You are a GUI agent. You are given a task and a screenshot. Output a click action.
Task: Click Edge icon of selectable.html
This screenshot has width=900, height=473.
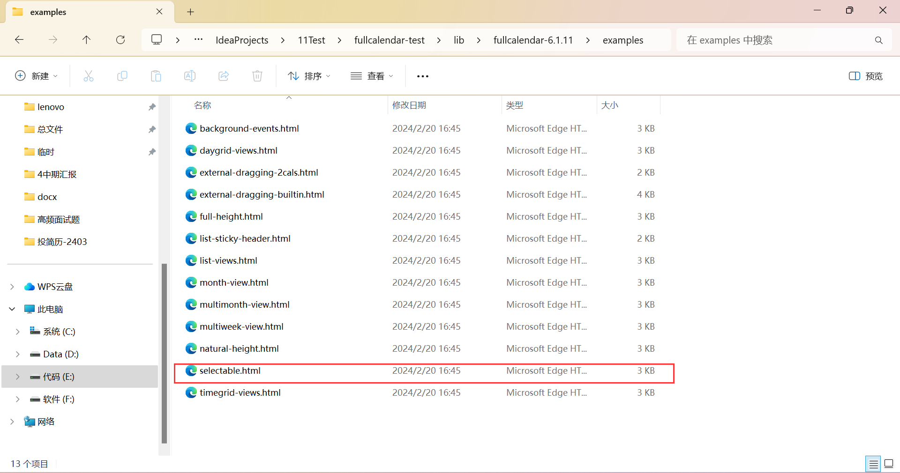click(x=191, y=371)
